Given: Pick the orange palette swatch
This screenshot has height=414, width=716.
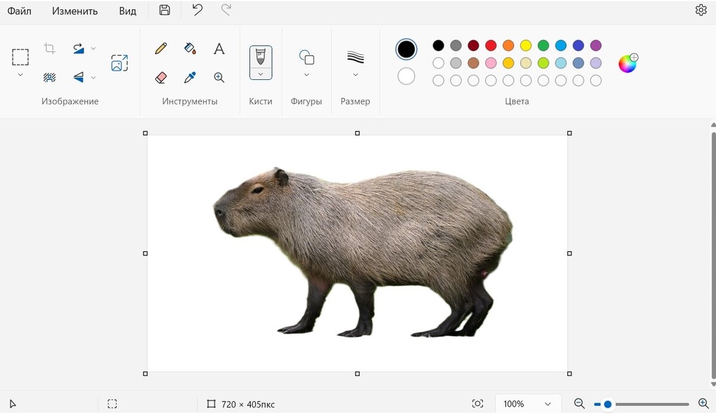Looking at the screenshot, I should click(508, 45).
